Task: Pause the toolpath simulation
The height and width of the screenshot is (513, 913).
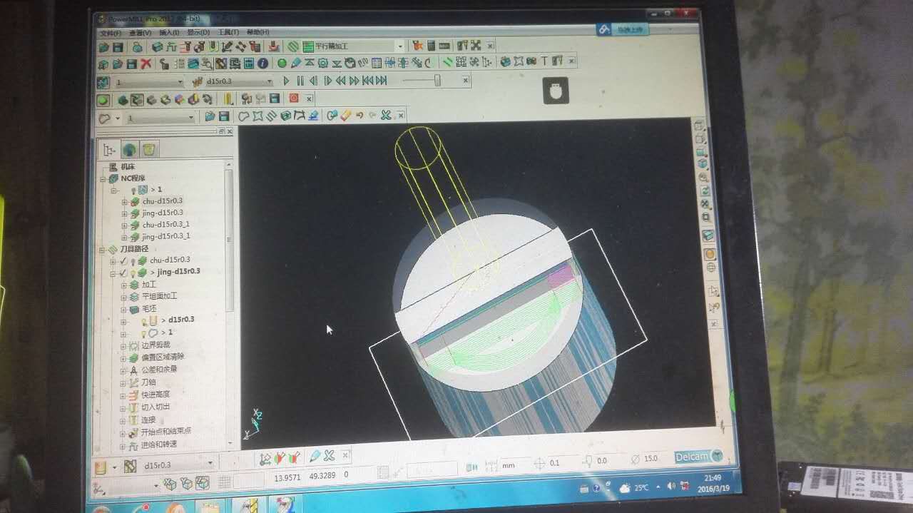Action: (x=300, y=81)
